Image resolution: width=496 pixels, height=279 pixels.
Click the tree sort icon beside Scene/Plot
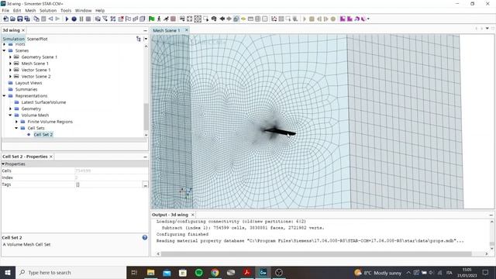[x=139, y=39]
